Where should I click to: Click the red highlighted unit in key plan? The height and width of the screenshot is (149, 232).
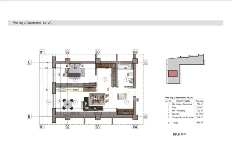click(x=173, y=74)
